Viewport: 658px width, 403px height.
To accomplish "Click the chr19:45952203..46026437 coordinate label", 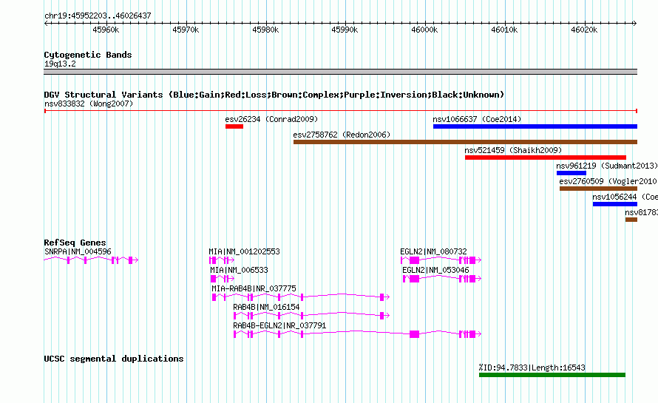I will tap(98, 16).
